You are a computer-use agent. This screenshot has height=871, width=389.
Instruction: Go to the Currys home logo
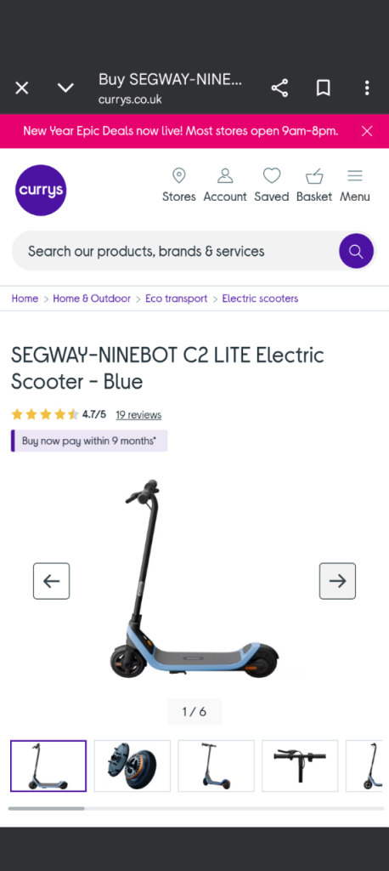point(41,190)
